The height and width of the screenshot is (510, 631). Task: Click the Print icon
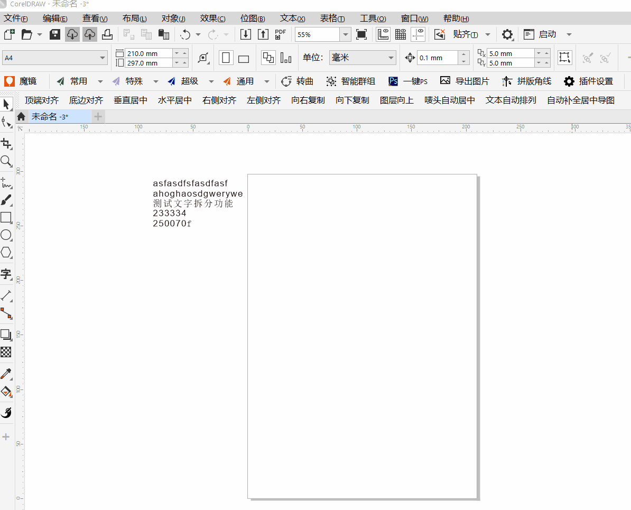[107, 34]
